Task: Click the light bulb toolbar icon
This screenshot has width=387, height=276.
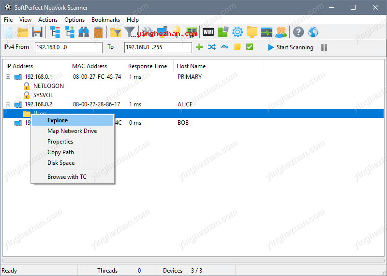Action: 177,32
